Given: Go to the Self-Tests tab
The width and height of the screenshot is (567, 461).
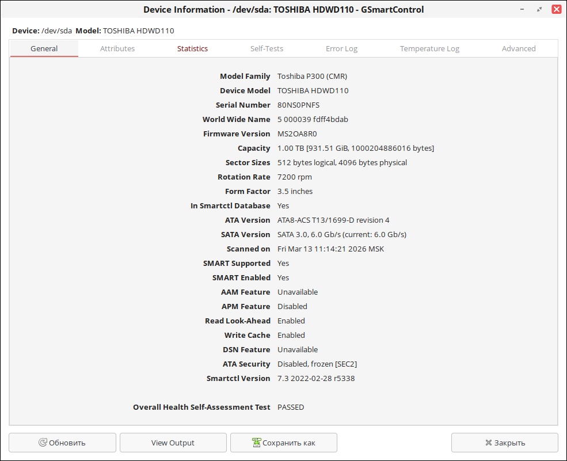Looking at the screenshot, I should [267, 49].
